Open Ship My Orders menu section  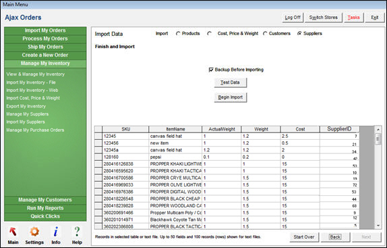pos(45,47)
